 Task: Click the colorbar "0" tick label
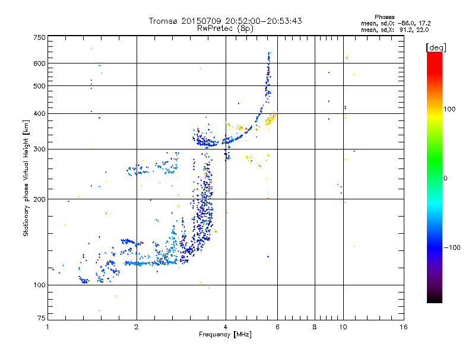(445, 179)
